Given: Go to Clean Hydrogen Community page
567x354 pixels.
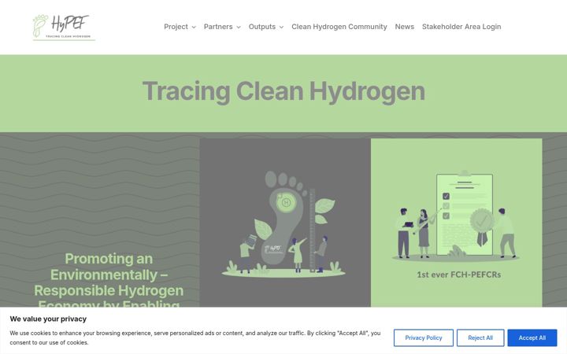Looking at the screenshot, I should tap(339, 27).
